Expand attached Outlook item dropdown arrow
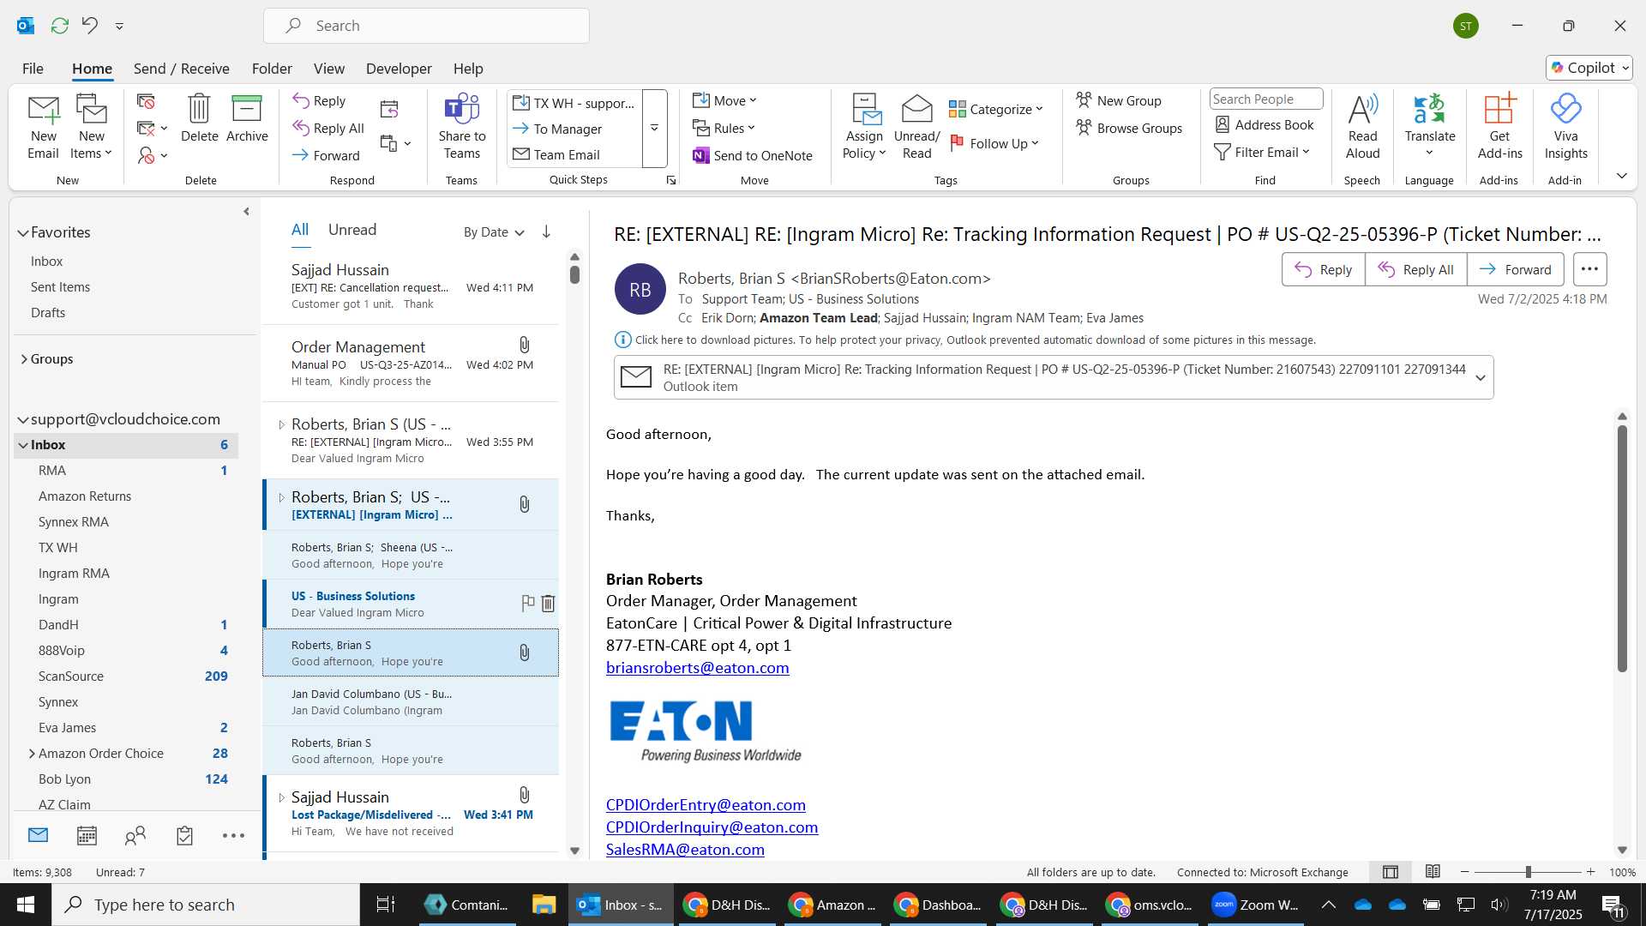This screenshot has width=1646, height=926. (x=1480, y=377)
